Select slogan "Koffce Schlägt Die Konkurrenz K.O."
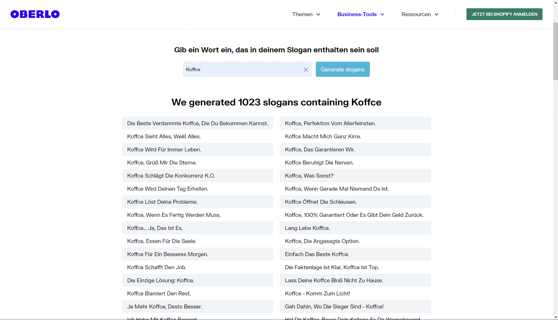 point(171,176)
